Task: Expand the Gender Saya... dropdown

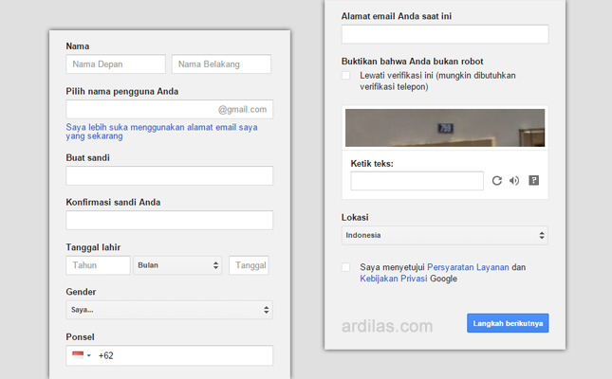Action: (x=170, y=310)
